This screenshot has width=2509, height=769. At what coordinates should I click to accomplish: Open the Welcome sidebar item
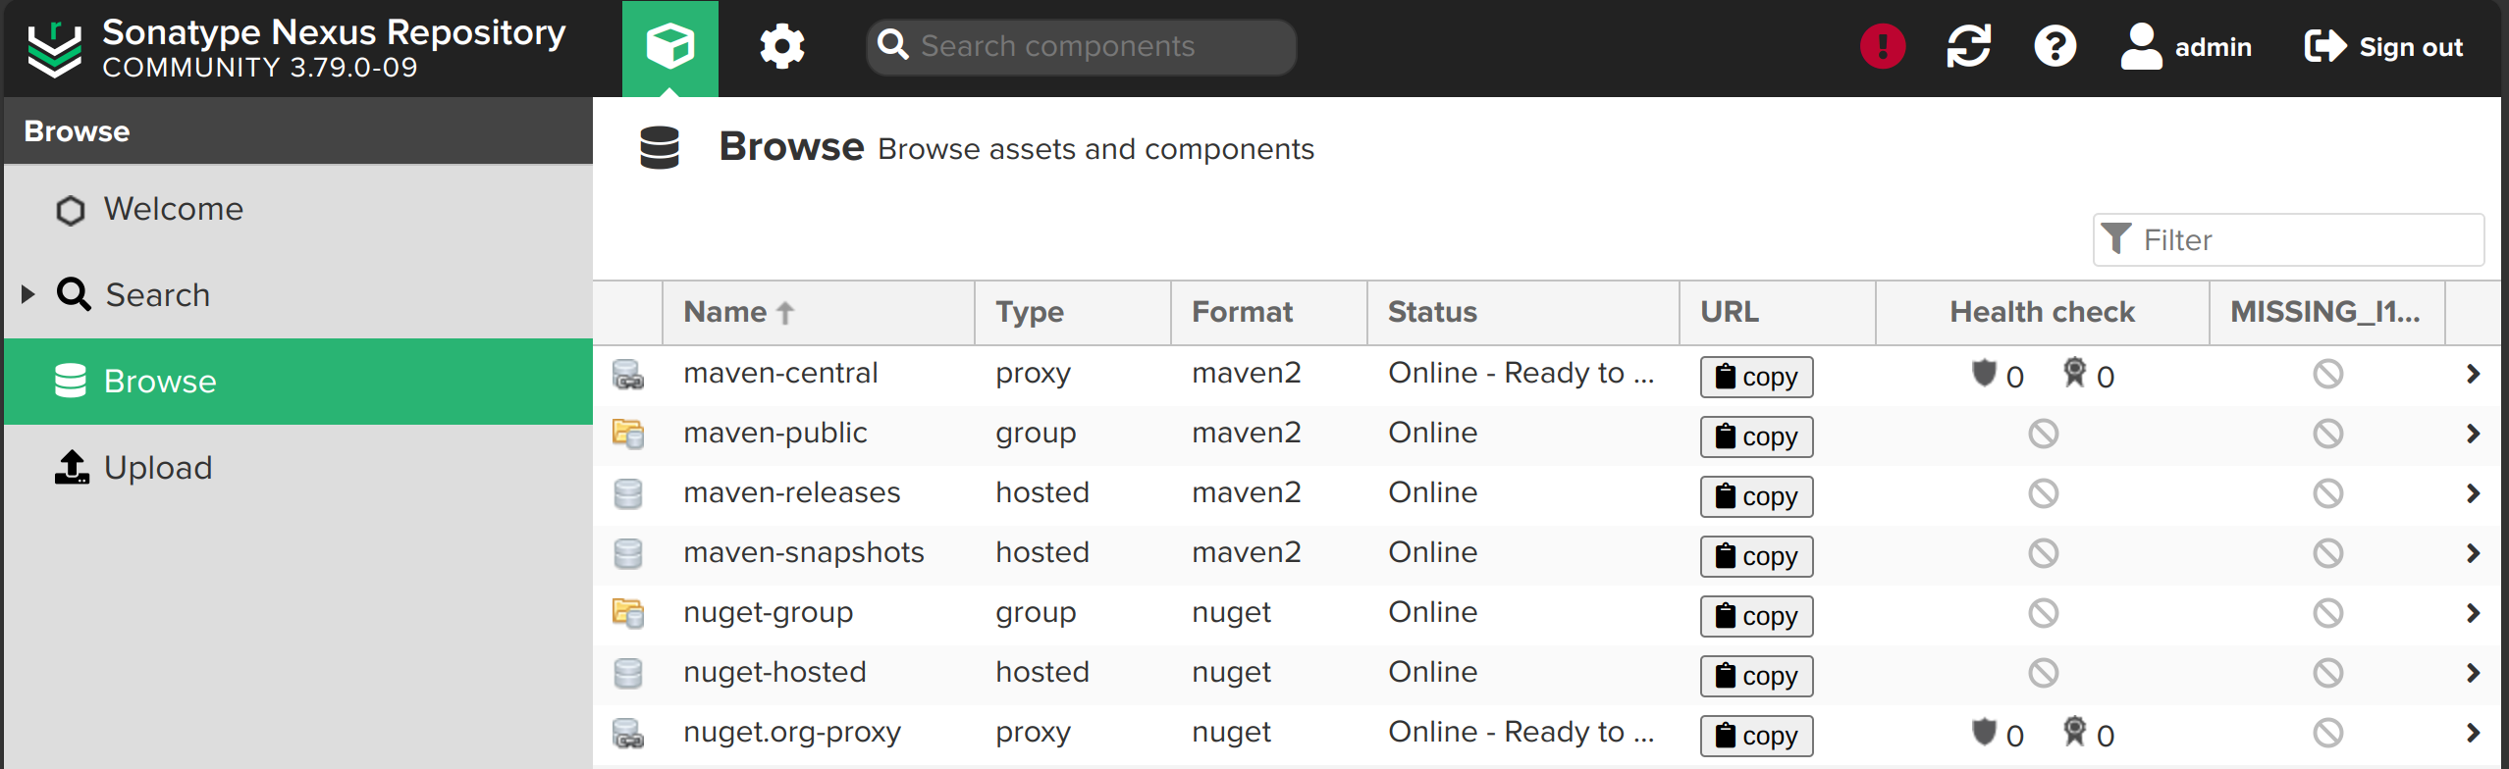click(x=298, y=209)
